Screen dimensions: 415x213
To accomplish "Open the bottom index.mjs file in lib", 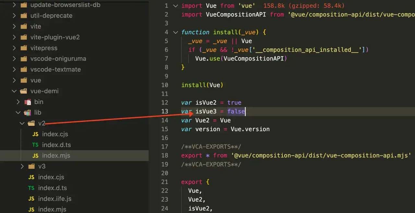I will 52,209.
